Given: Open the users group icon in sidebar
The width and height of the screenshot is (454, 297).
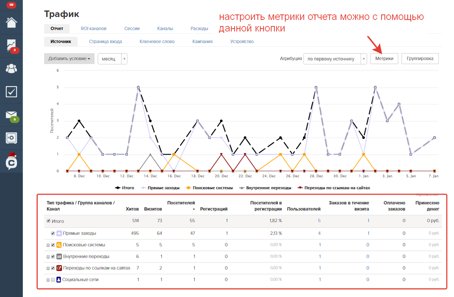Looking at the screenshot, I should pos(11,68).
